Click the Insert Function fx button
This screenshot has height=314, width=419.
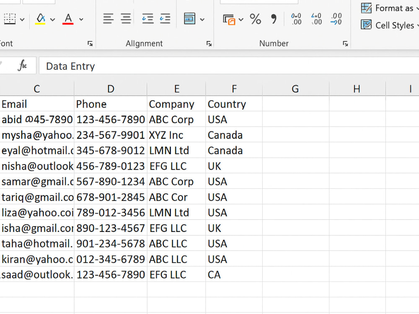23,65
